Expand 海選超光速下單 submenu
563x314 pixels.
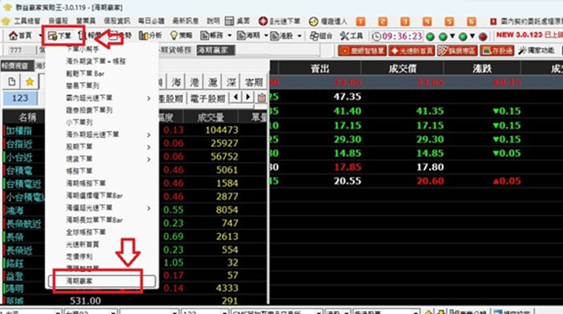pyautogui.click(x=149, y=208)
